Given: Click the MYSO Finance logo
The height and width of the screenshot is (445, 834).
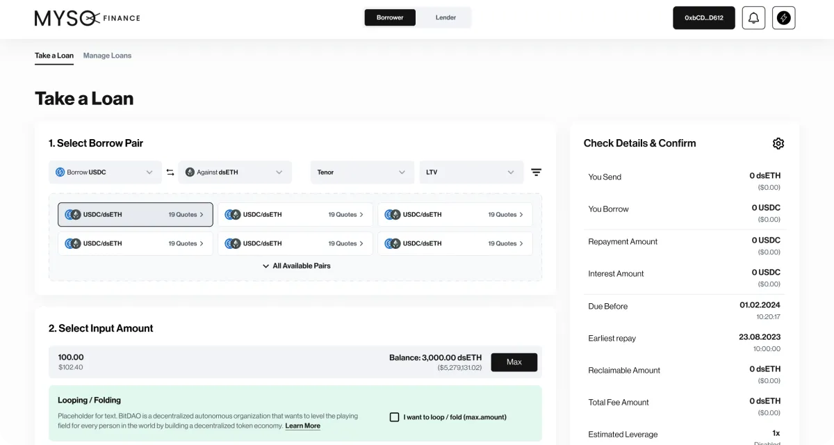Looking at the screenshot, I should tap(87, 18).
